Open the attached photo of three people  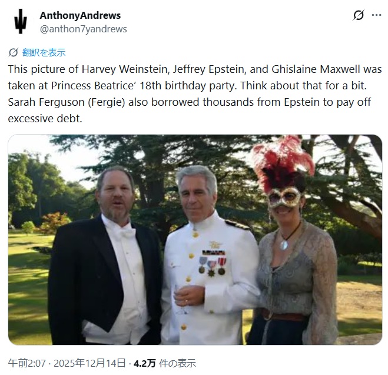[195, 240]
